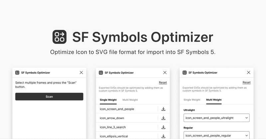
Task: Click Reset link in the right panel
Action: (246, 83)
